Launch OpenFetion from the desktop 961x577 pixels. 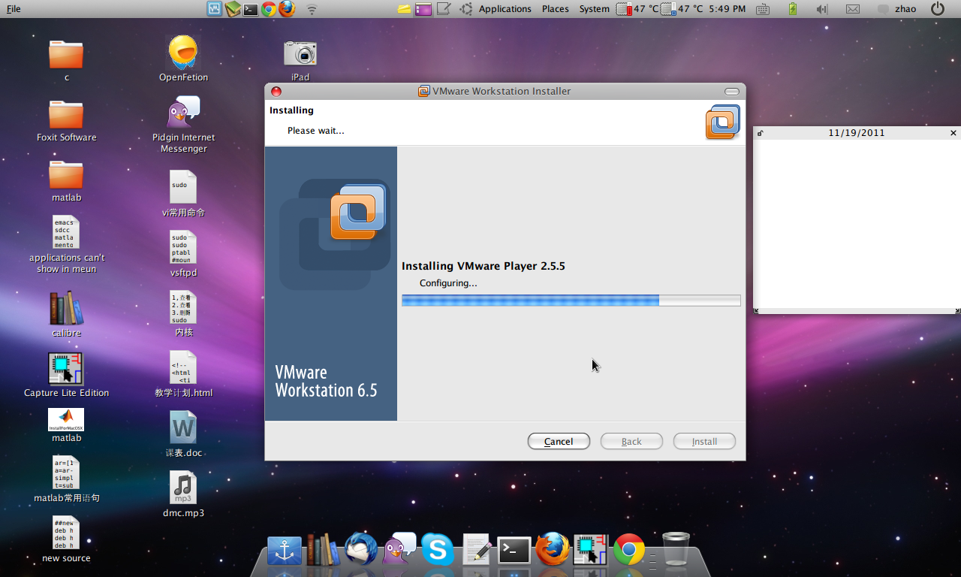183,53
